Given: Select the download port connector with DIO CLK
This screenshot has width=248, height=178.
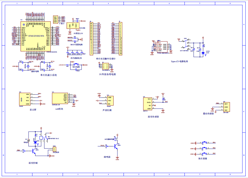Looking at the screenshot, I should pyautogui.click(x=55, y=19).
